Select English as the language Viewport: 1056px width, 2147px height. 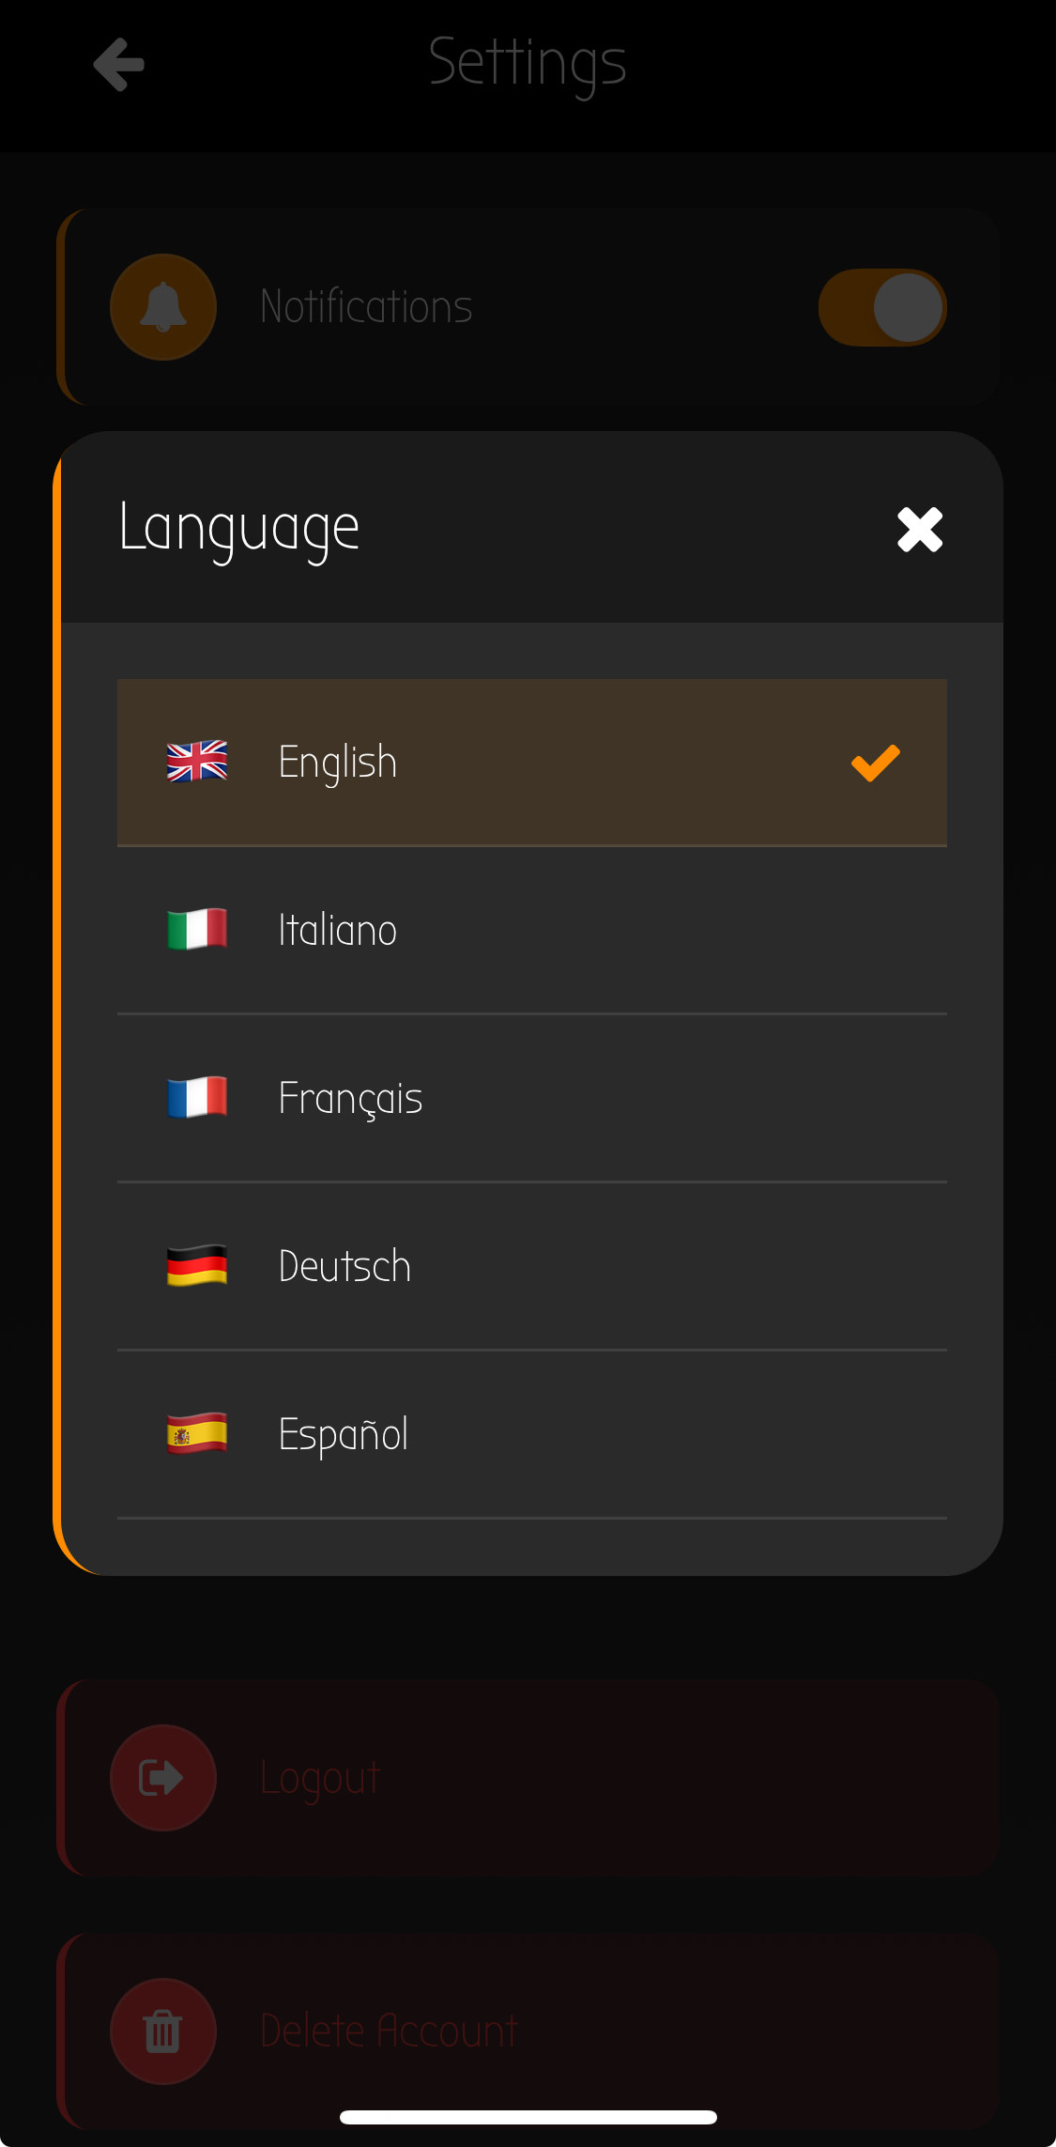pyautogui.click(x=530, y=762)
